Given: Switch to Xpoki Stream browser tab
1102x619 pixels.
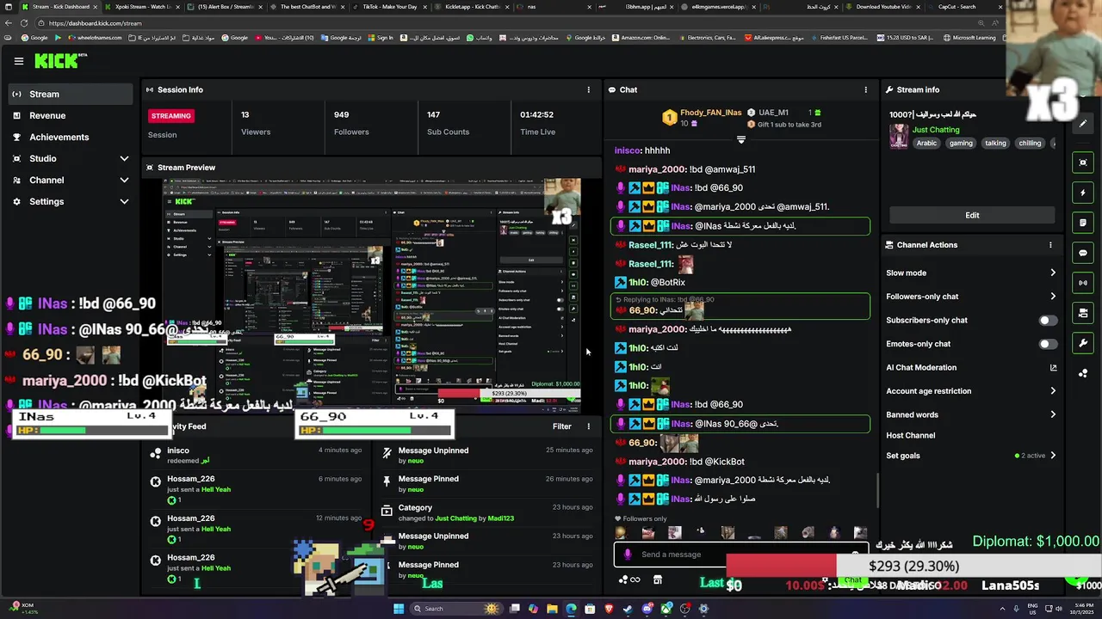Looking at the screenshot, I should click(141, 7).
